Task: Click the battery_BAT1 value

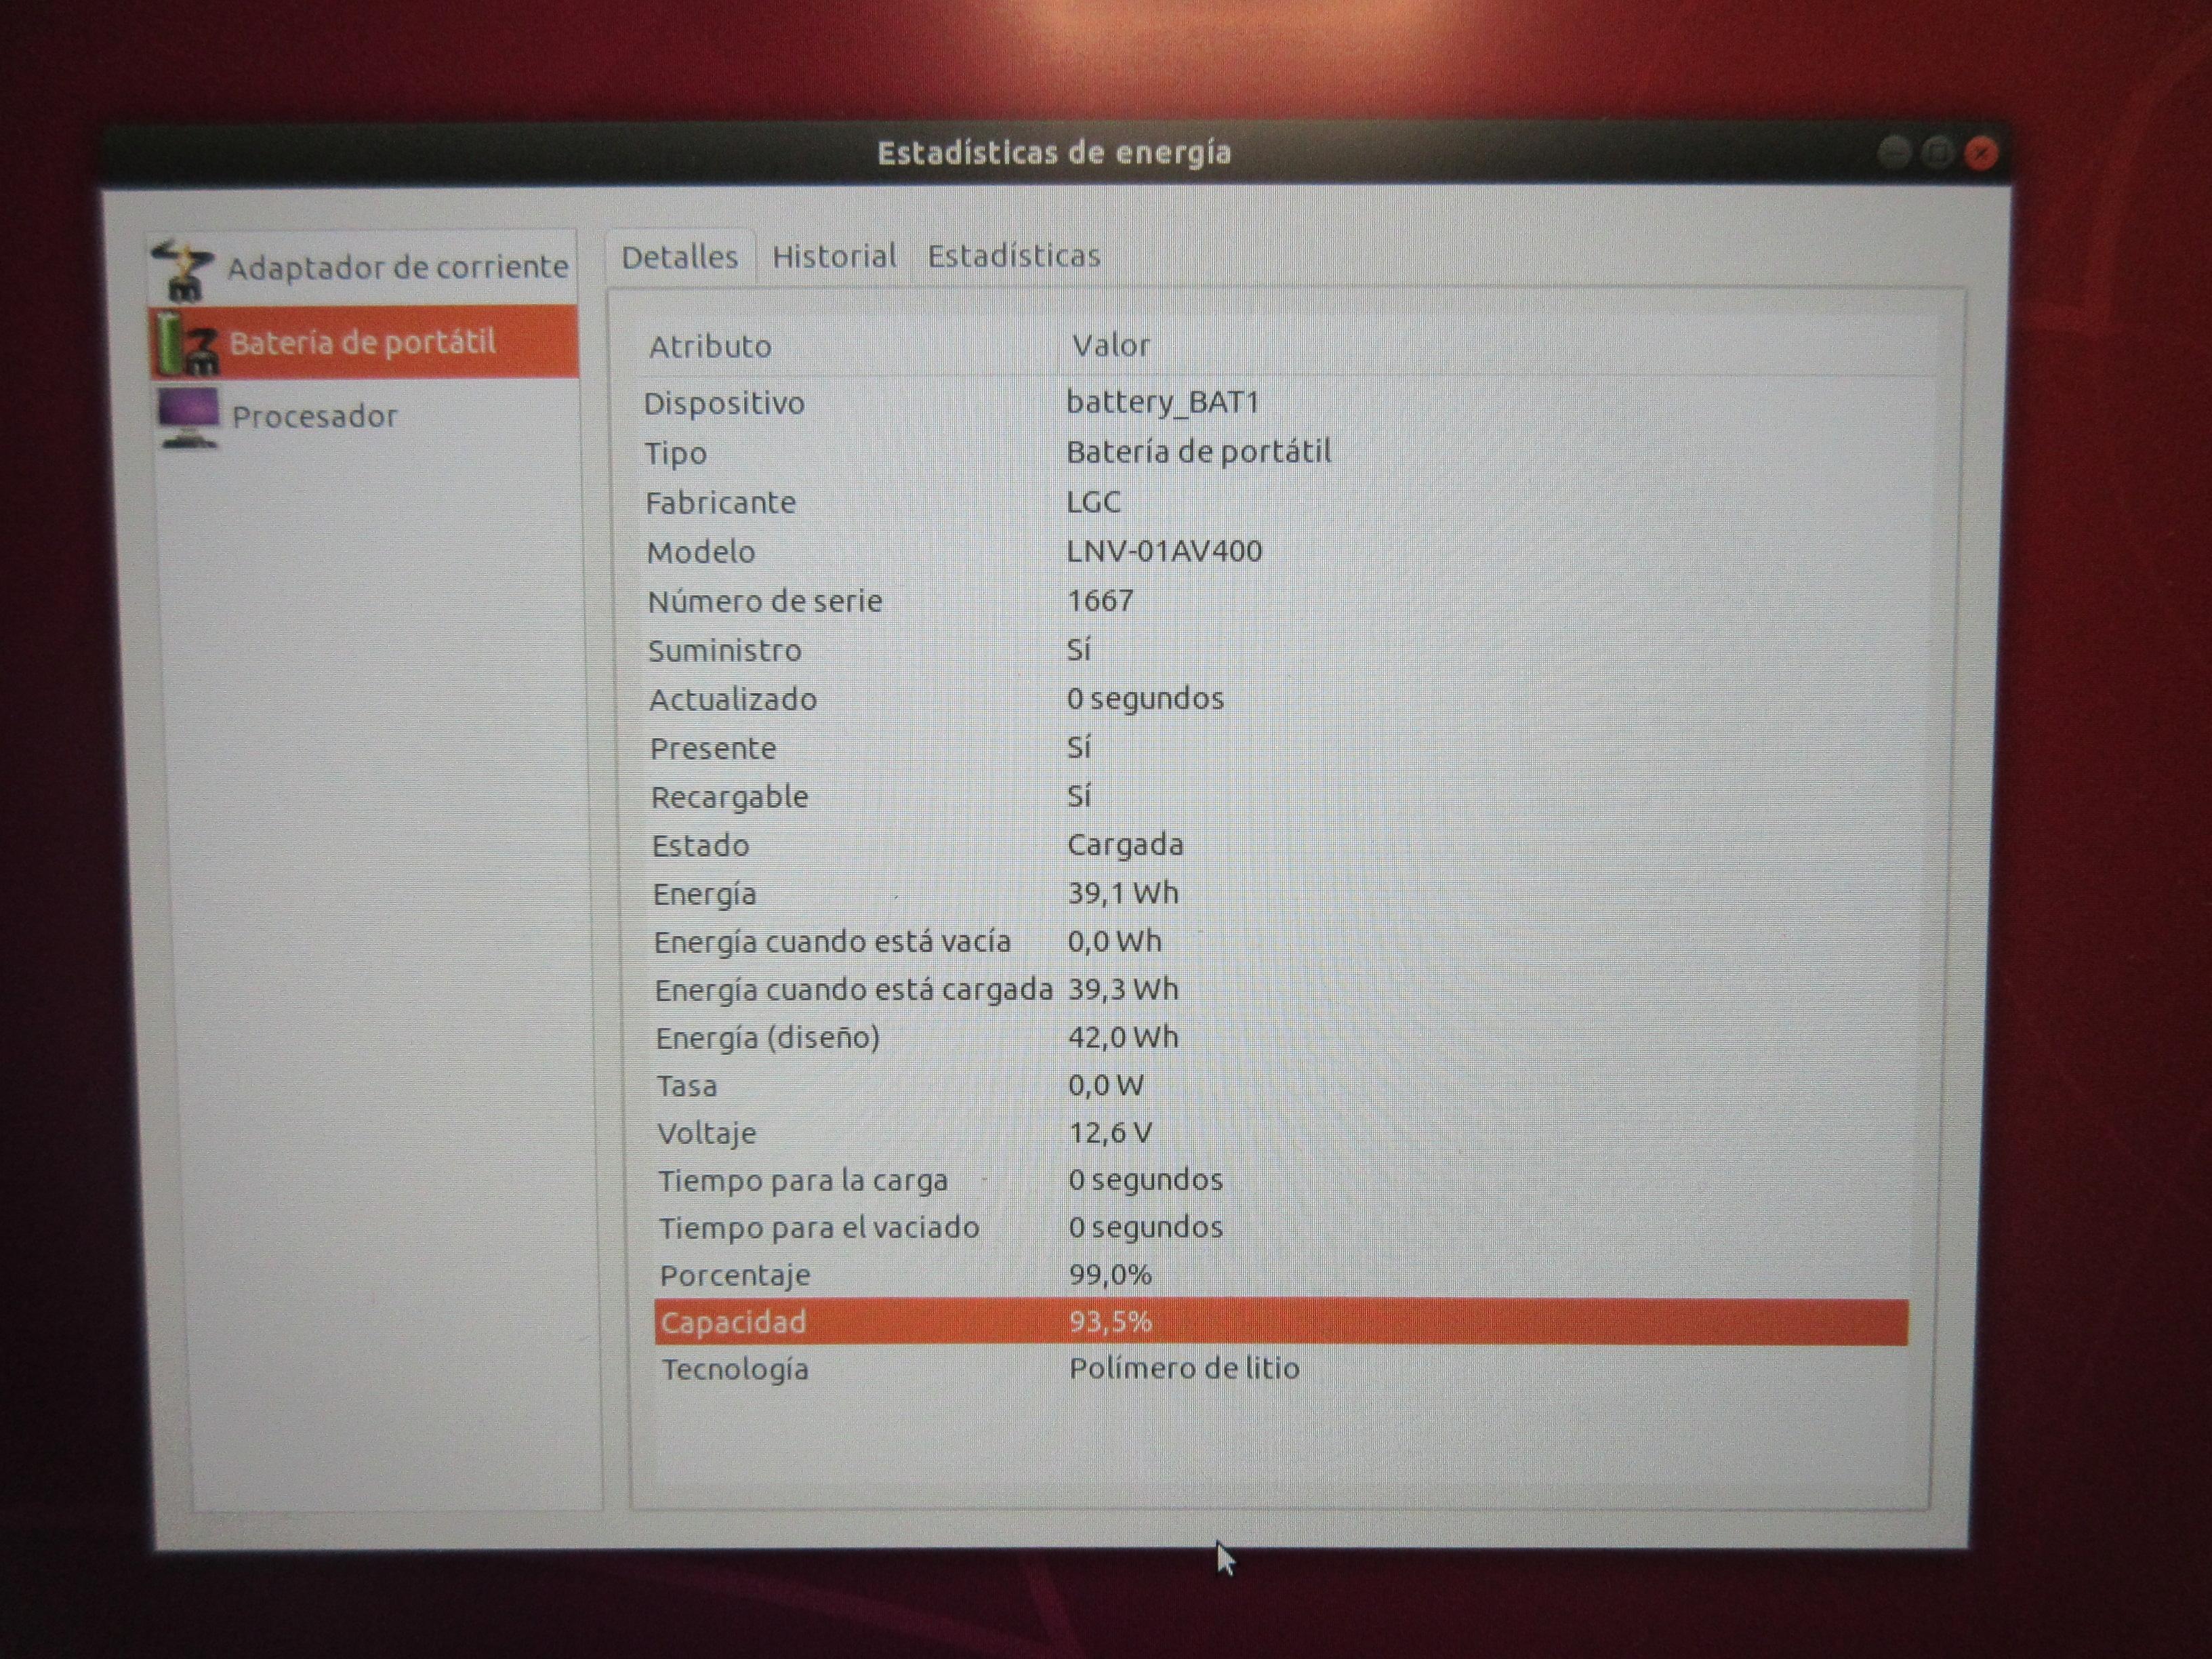Action: (1163, 402)
